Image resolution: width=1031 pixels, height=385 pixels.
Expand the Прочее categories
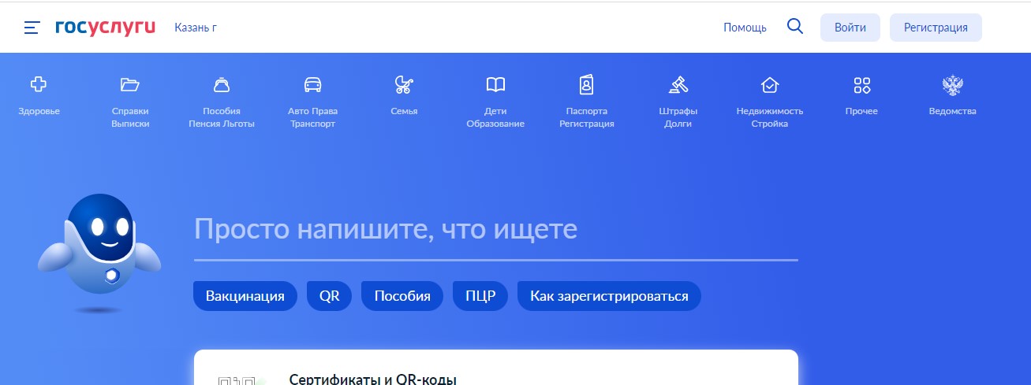[x=861, y=85]
